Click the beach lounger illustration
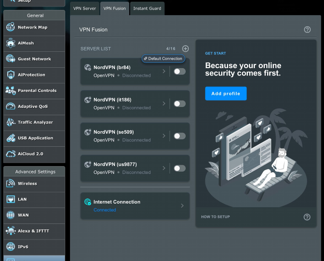Image resolution: width=324 pixels, height=261 pixels. point(256,158)
